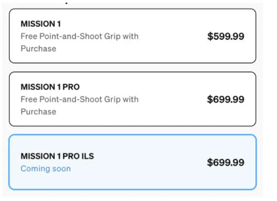Click the $599.99 price
The width and height of the screenshot is (277, 201).
pos(225,37)
